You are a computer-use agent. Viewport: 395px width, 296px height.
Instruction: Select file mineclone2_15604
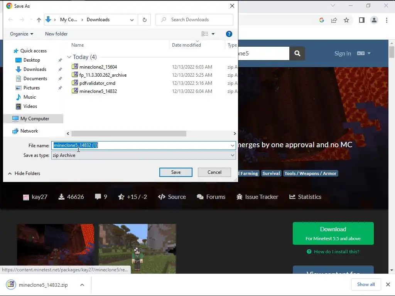(x=98, y=67)
